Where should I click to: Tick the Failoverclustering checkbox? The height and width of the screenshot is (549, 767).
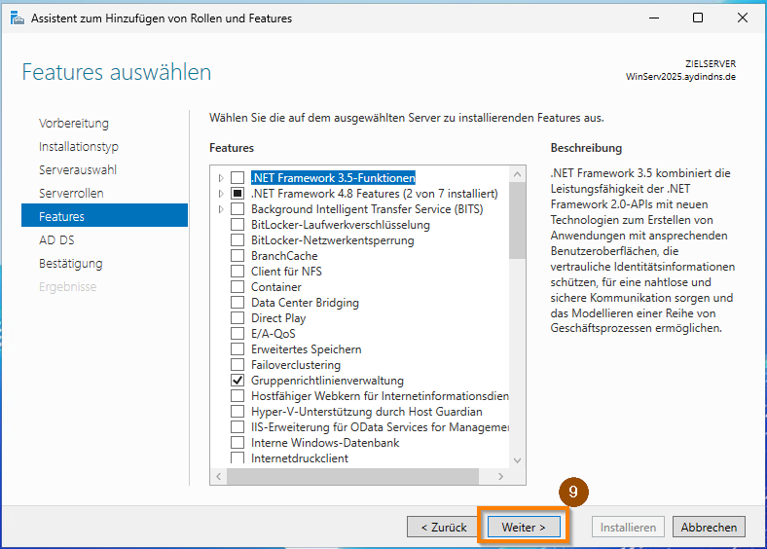pos(237,364)
